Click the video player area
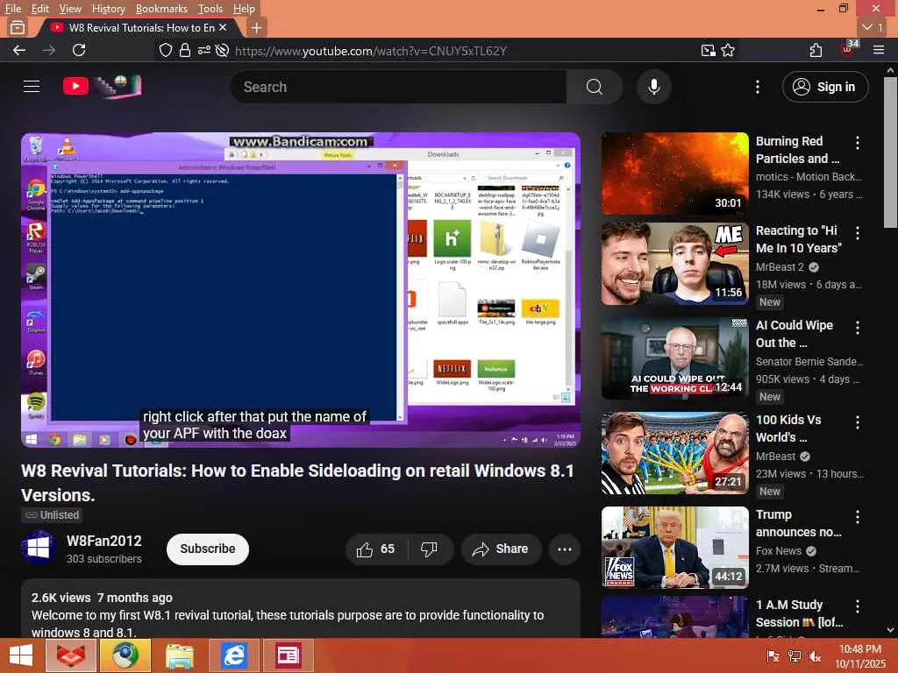 point(301,289)
